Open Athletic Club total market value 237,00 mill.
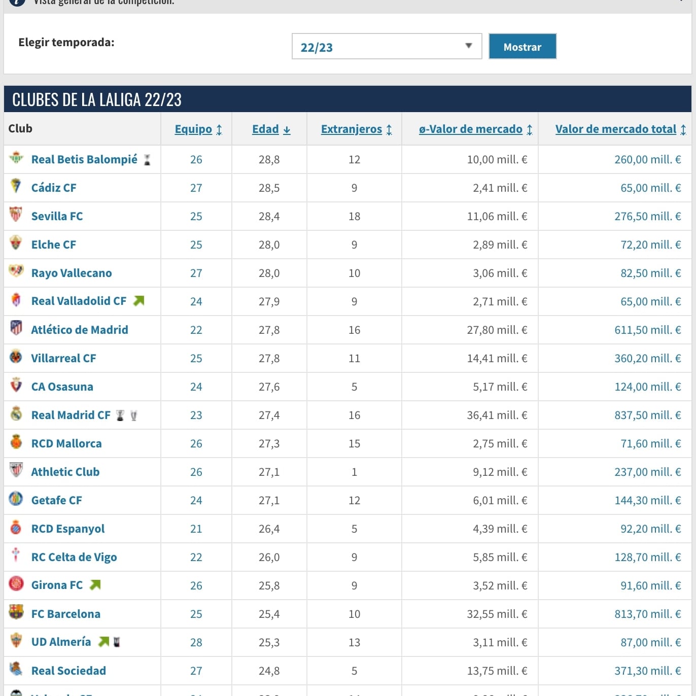 click(647, 472)
